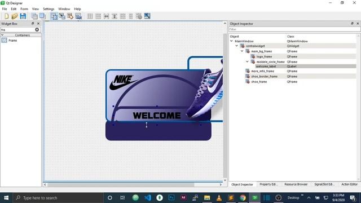Open Google Chrome from the taskbar
The image size is (361, 203).
tap(243, 198)
